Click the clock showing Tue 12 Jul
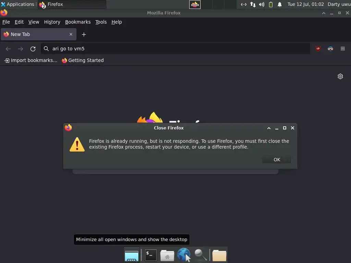The width and height of the screenshot is (351, 263). click(x=305, y=4)
